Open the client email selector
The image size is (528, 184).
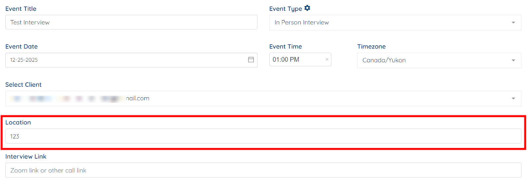coord(257,98)
